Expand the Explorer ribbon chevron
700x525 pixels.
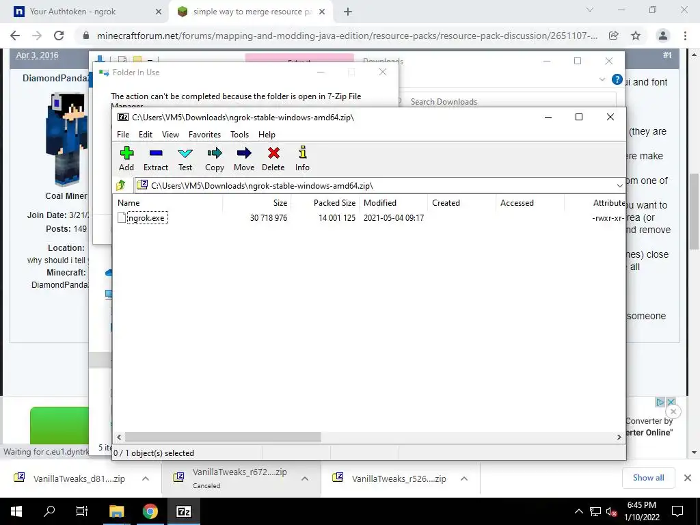click(x=602, y=79)
